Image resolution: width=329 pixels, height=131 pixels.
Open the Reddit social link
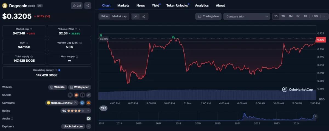tap(76, 95)
